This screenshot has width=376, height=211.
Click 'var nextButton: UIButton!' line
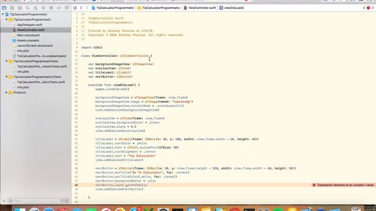110,77
